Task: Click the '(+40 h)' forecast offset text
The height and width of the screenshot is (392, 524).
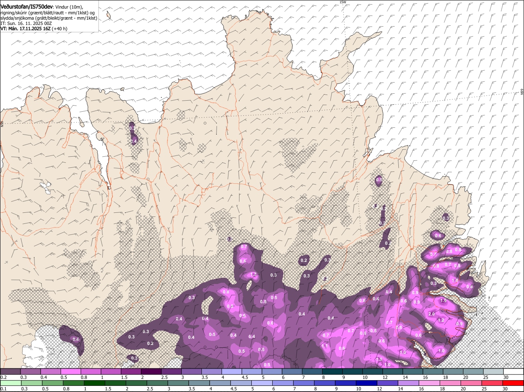Action: coord(60,29)
